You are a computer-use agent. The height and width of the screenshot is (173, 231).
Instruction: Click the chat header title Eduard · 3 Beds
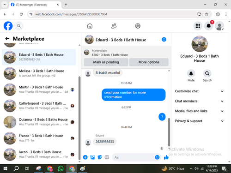(x=121, y=40)
